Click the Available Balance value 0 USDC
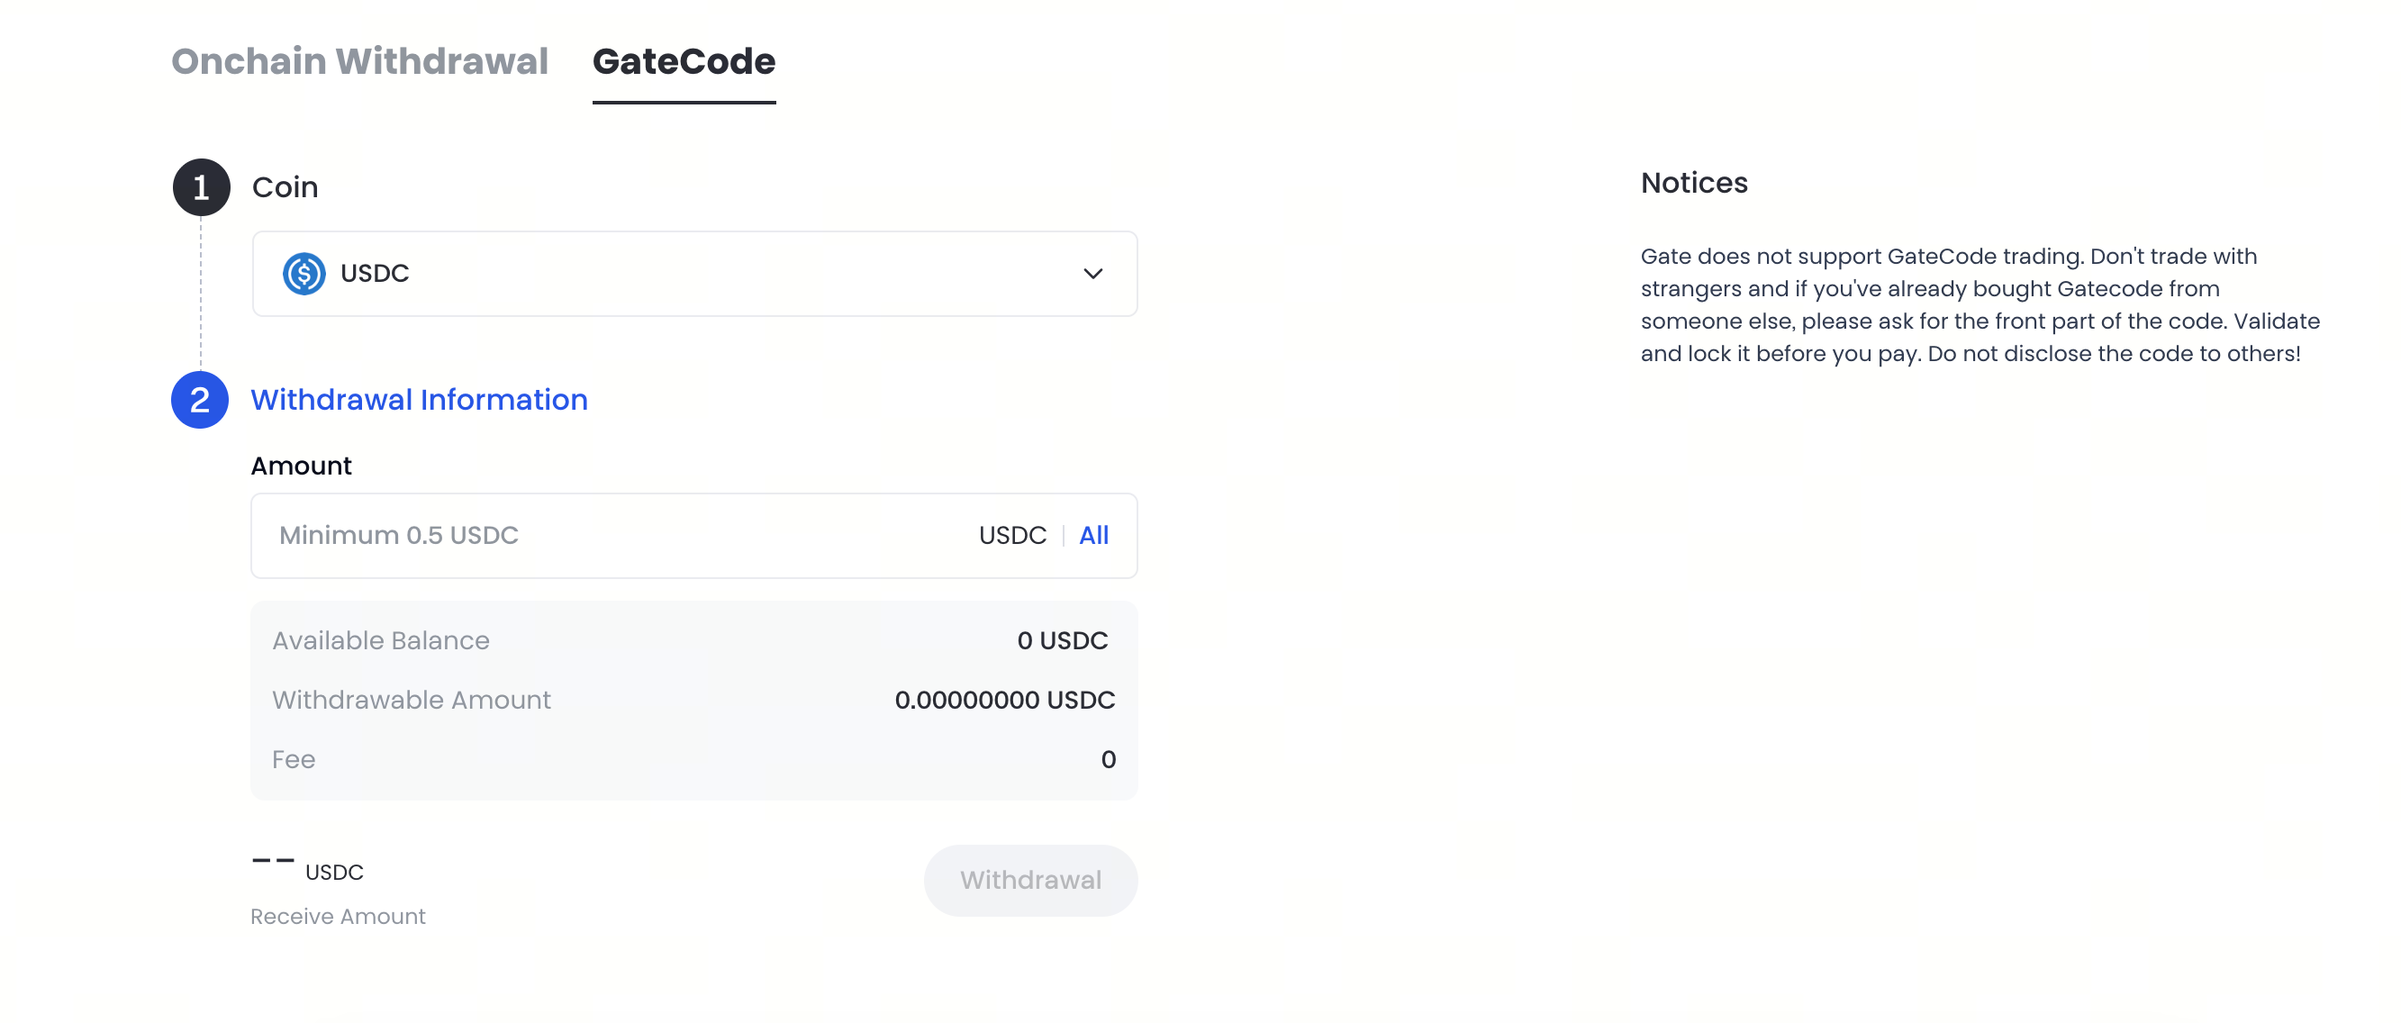This screenshot has height=1023, width=2401. tap(1062, 641)
